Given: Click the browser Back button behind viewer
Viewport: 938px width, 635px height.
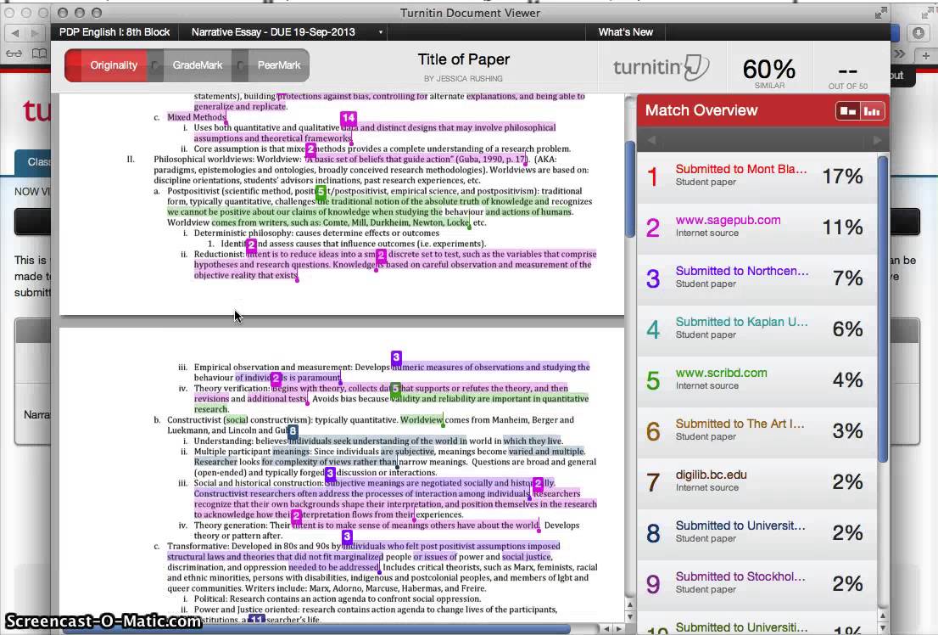Looking at the screenshot, I should tap(15, 33).
